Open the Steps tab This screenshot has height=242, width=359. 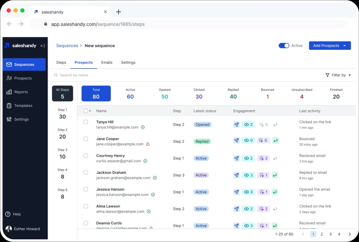click(61, 62)
